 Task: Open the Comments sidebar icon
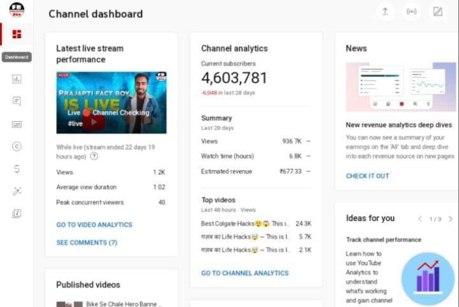coord(17,101)
